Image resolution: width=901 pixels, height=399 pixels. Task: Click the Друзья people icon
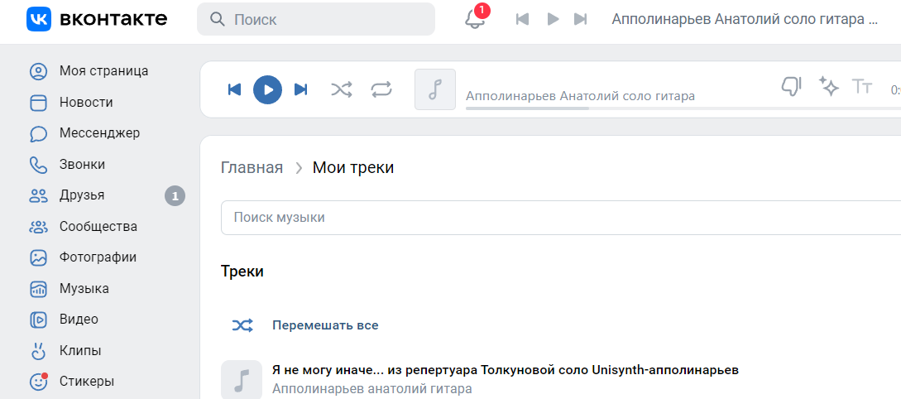point(38,195)
